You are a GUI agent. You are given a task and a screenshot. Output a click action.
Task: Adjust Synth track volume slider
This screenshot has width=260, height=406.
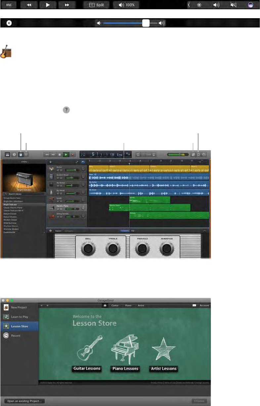(x=72, y=202)
